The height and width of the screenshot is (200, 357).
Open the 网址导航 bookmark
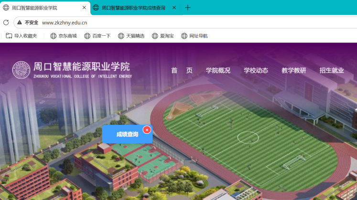click(195, 36)
